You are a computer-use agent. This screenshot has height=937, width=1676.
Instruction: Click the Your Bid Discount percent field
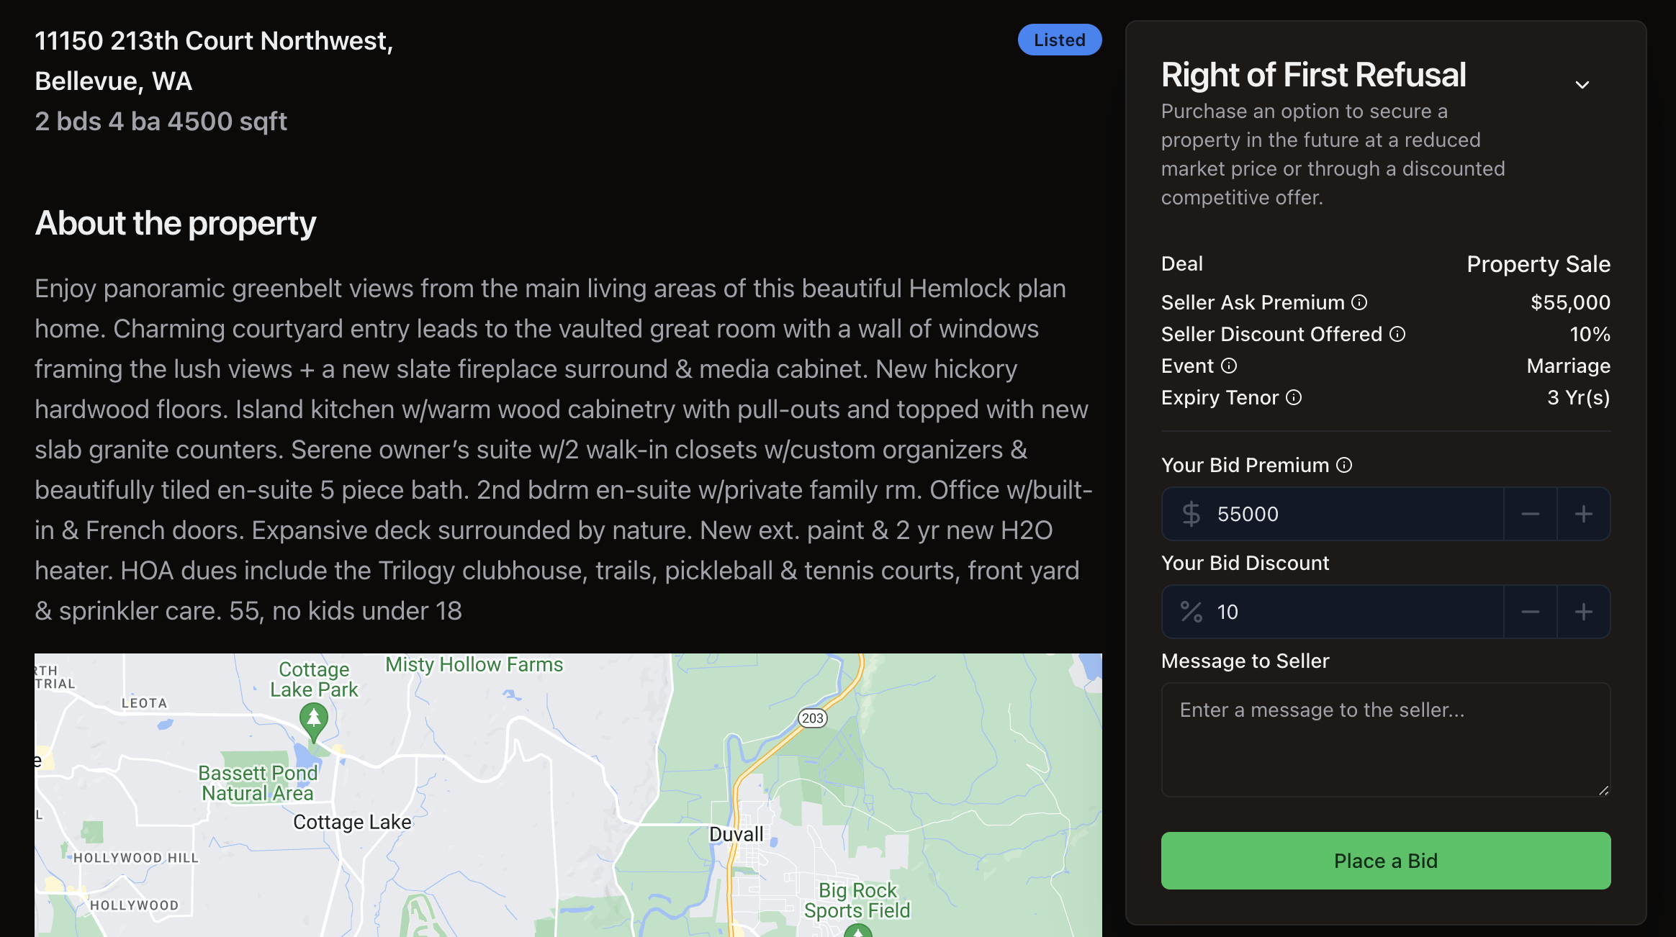tap(1333, 612)
